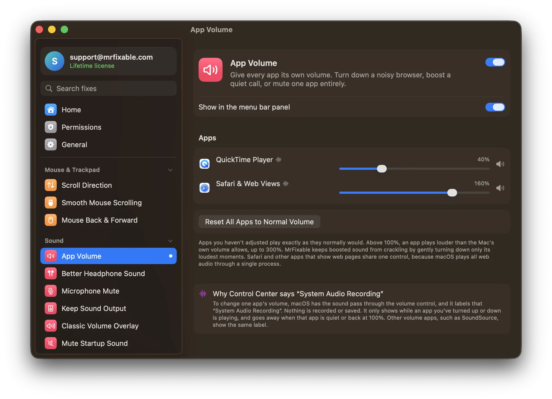Click Reset All Apps to Normal Volume
Screen dimensions: 552x399
(259, 222)
